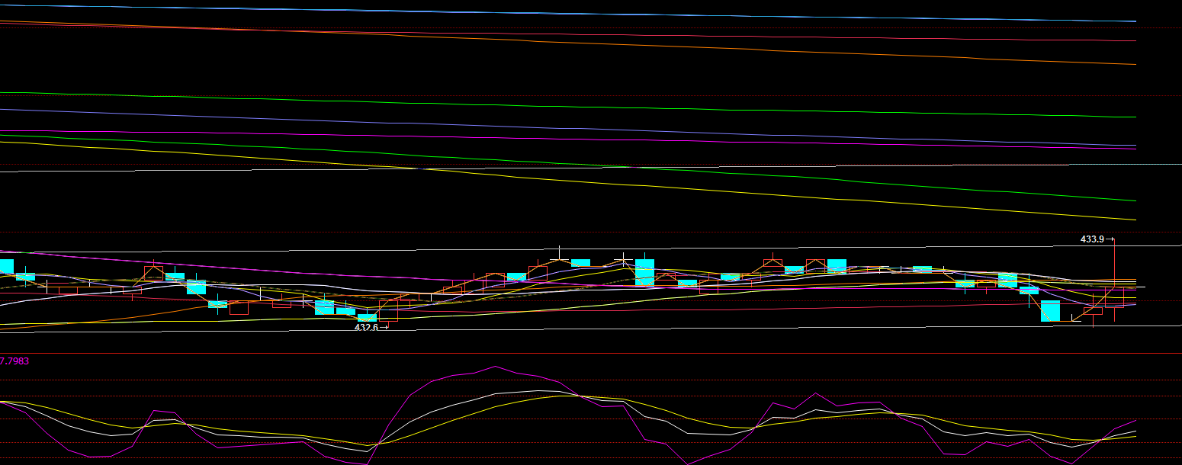This screenshot has height=465, width=1182.
Task: Click the highest peak of the magenta oscillator line
Action: [494, 367]
